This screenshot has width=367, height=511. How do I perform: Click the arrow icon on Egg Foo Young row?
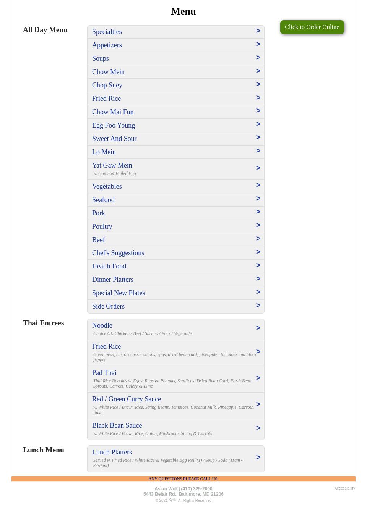(x=258, y=124)
